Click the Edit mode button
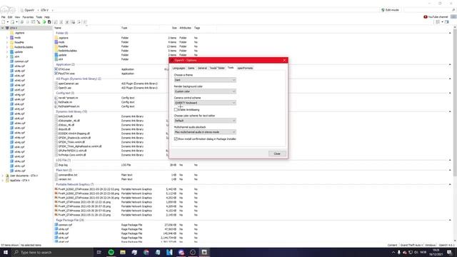457x257 pixels. [x=390, y=10]
